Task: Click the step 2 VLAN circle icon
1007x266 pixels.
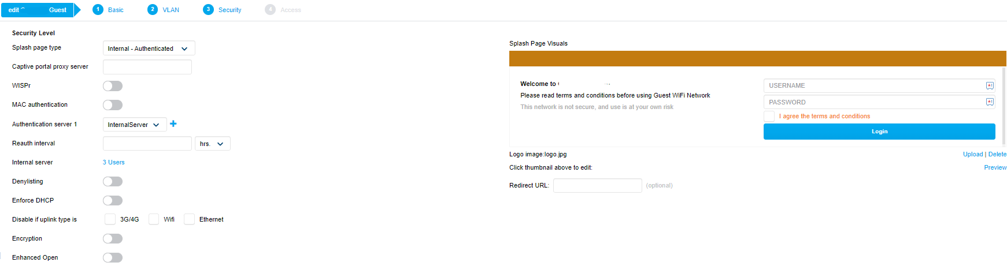Action: (x=153, y=9)
